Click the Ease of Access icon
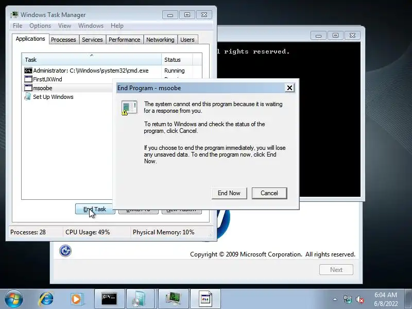Image resolution: width=412 pixels, height=309 pixels. pyautogui.click(x=65, y=251)
